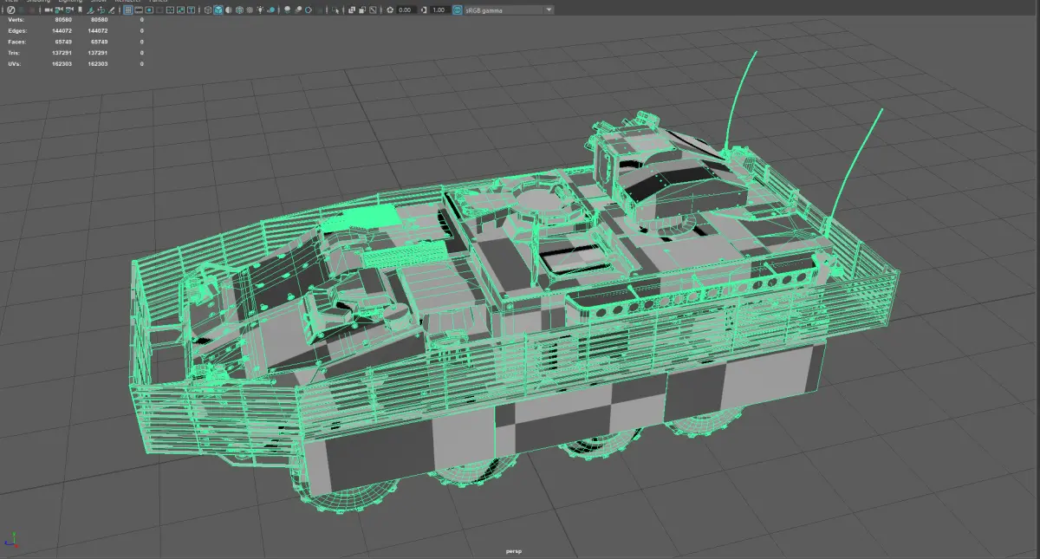Open the sRGB gamma view transform dropdown
Viewport: 1040px width, 559px height.
pyautogui.click(x=509, y=10)
